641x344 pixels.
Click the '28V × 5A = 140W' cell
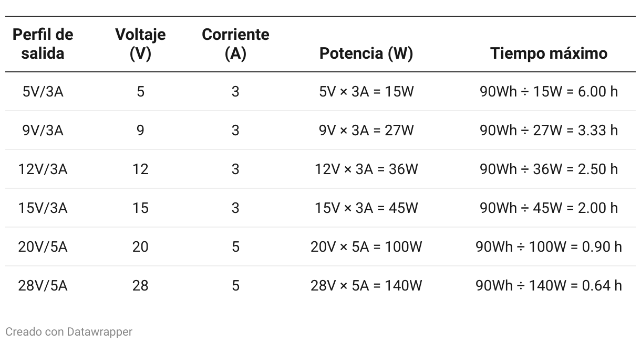coord(366,286)
